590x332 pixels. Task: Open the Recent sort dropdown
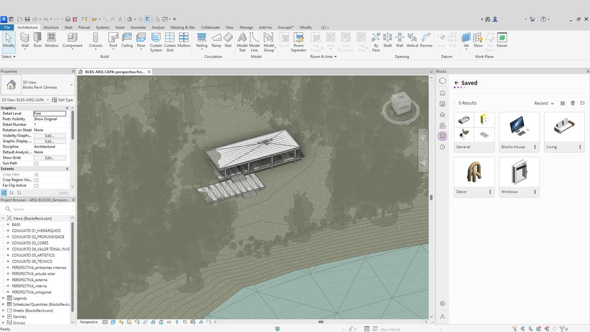click(x=544, y=103)
